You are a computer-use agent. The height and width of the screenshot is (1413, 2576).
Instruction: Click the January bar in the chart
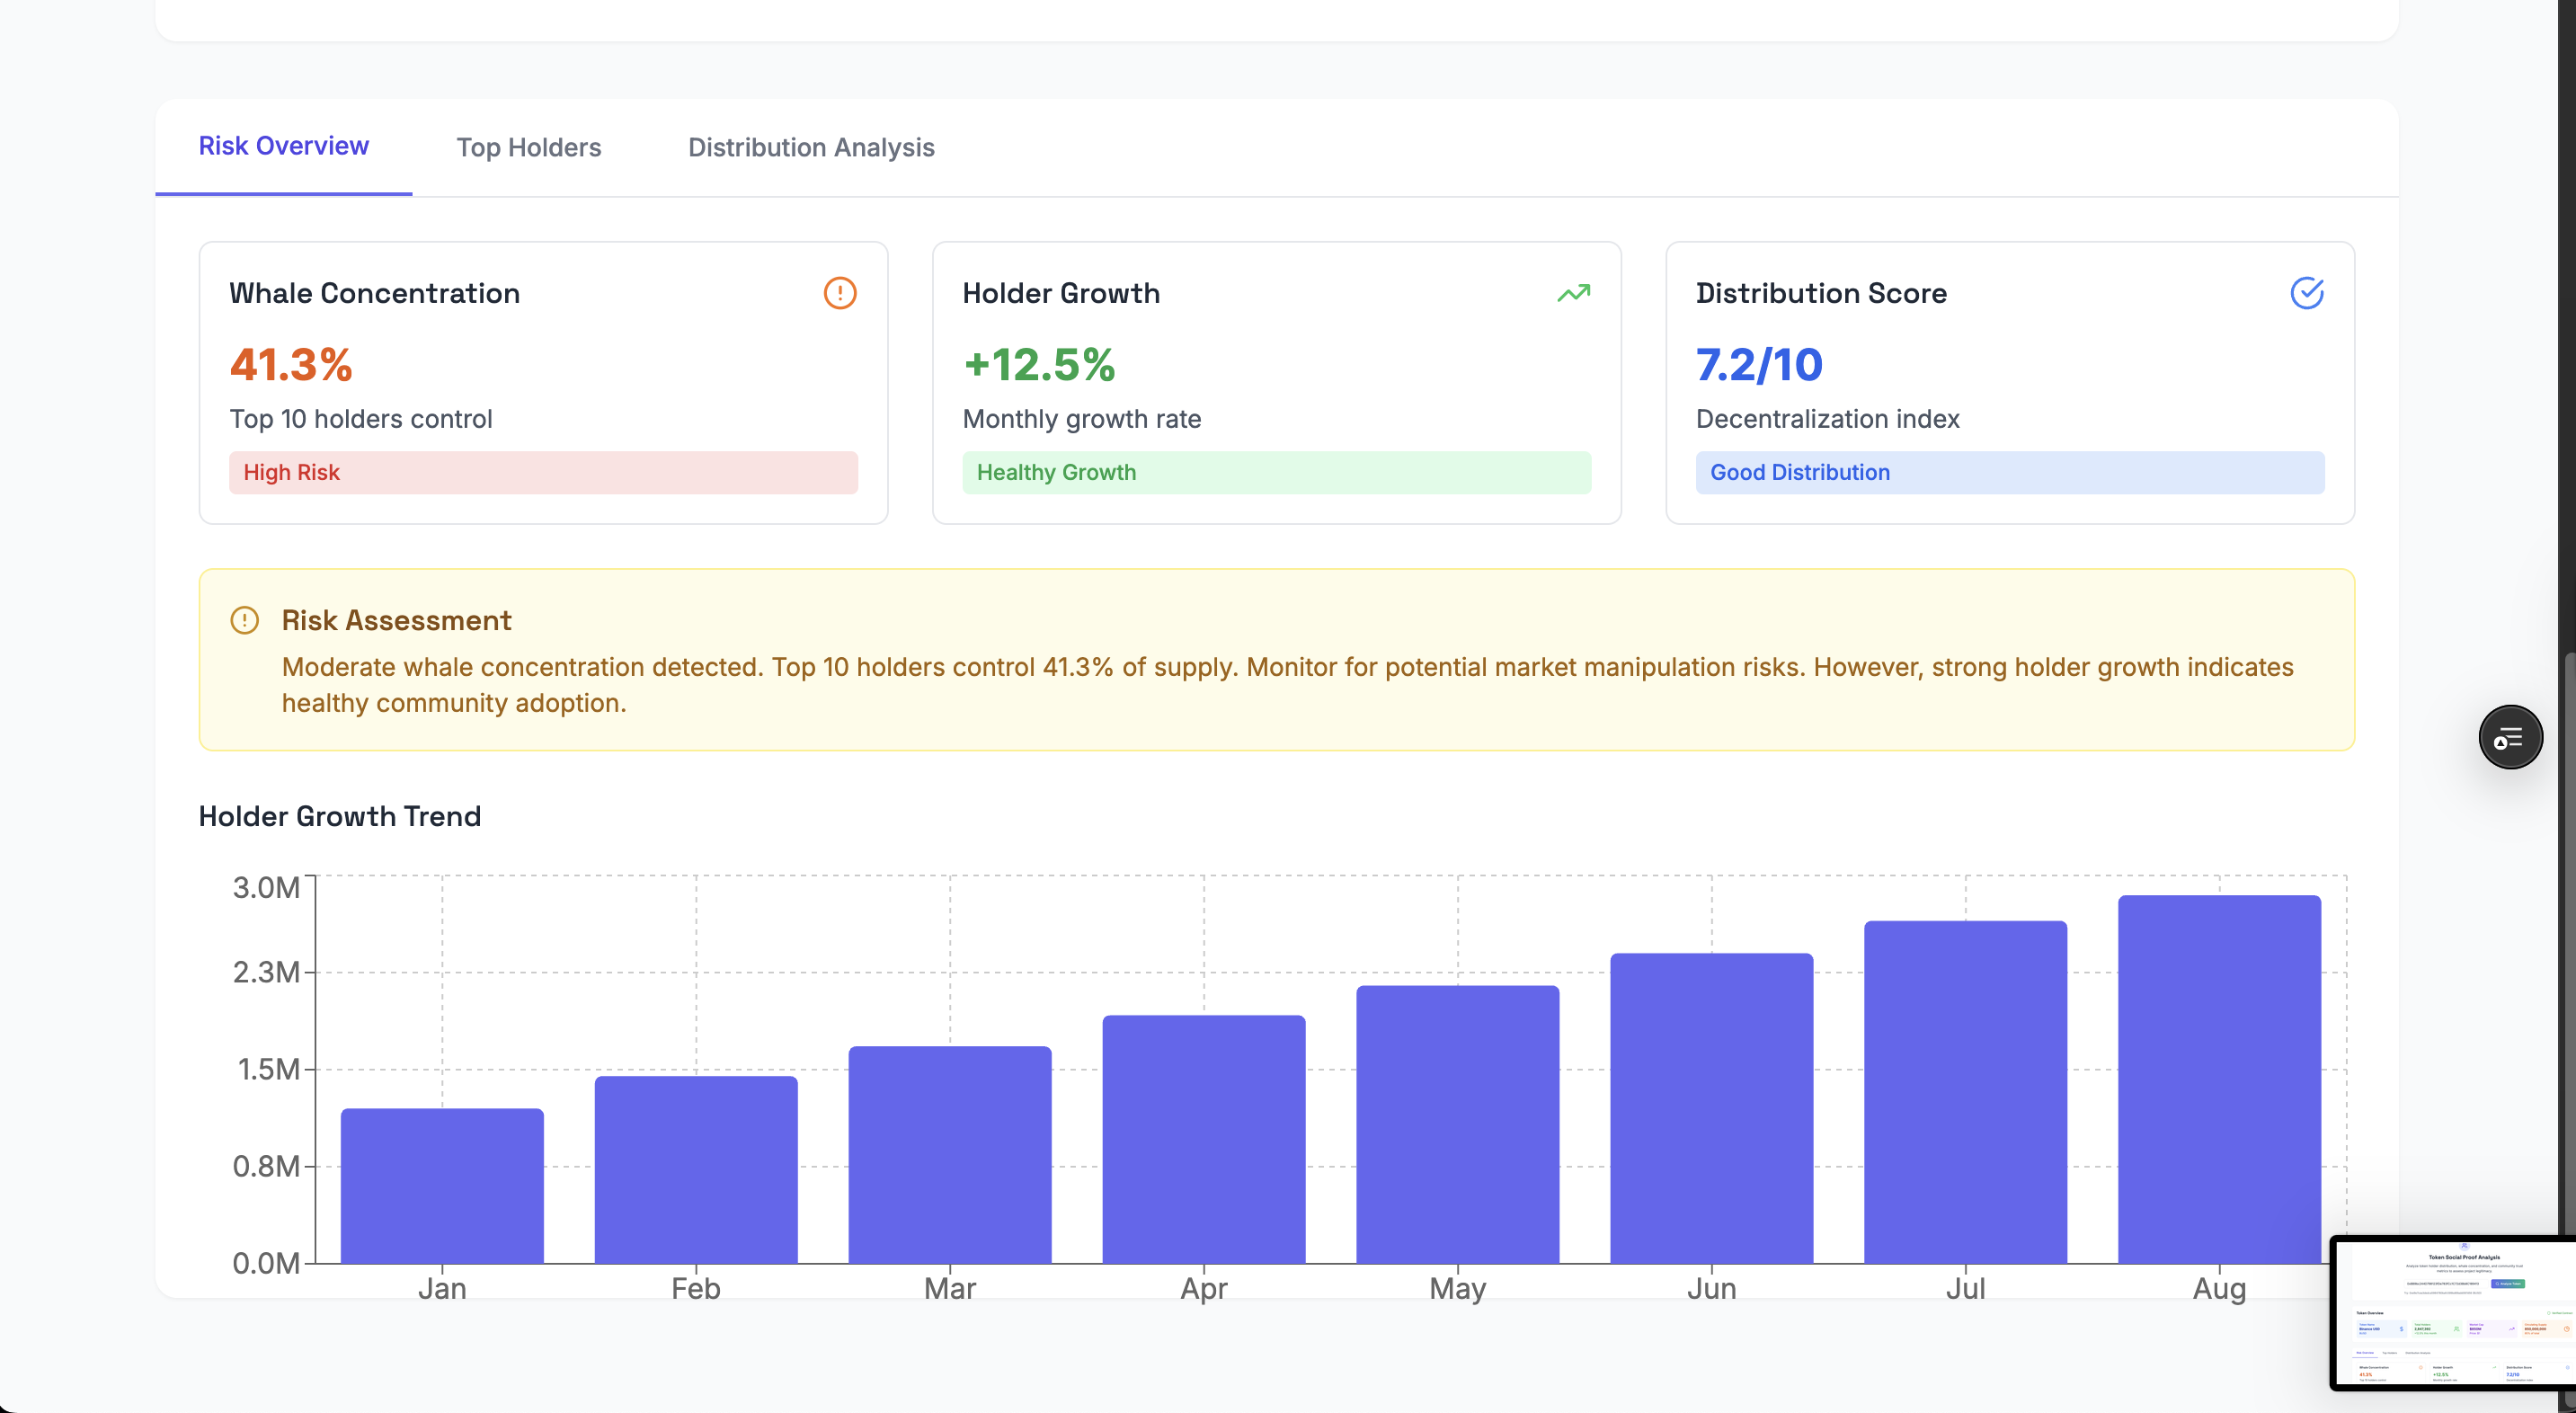coord(442,1186)
